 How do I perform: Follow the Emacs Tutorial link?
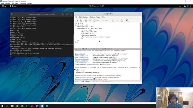[x=80, y=54]
